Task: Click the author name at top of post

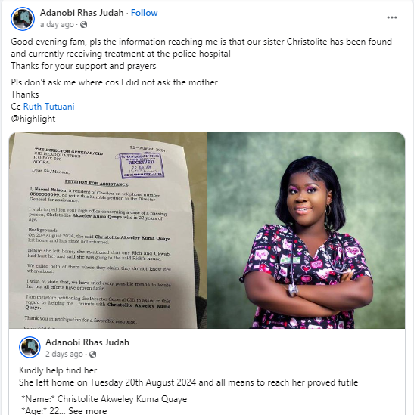Action: [x=82, y=13]
